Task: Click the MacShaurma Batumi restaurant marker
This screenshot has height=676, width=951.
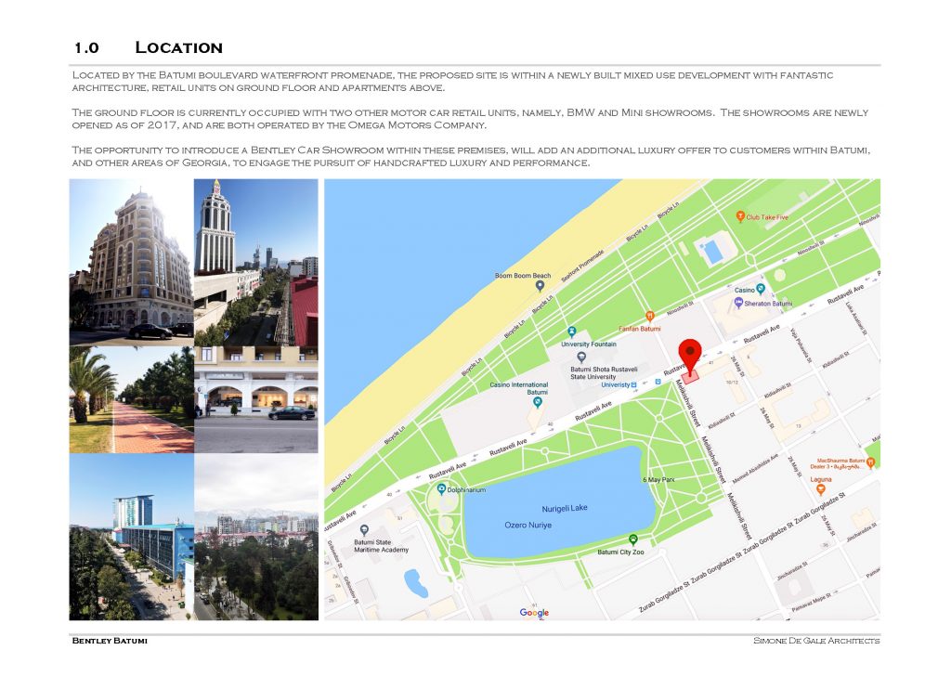Action: click(871, 462)
